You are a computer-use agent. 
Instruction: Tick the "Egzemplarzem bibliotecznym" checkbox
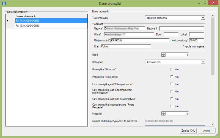coord(172,91)
